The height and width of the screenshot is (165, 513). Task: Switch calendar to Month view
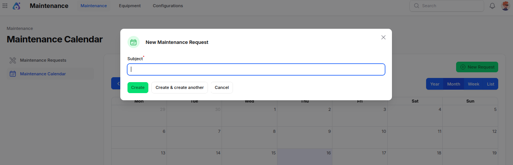pos(453,84)
